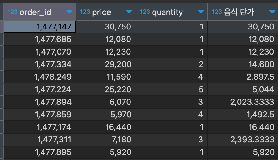This screenshot has width=278, height=160.
Task: Select the quantity column header label
Action: coord(167,12)
